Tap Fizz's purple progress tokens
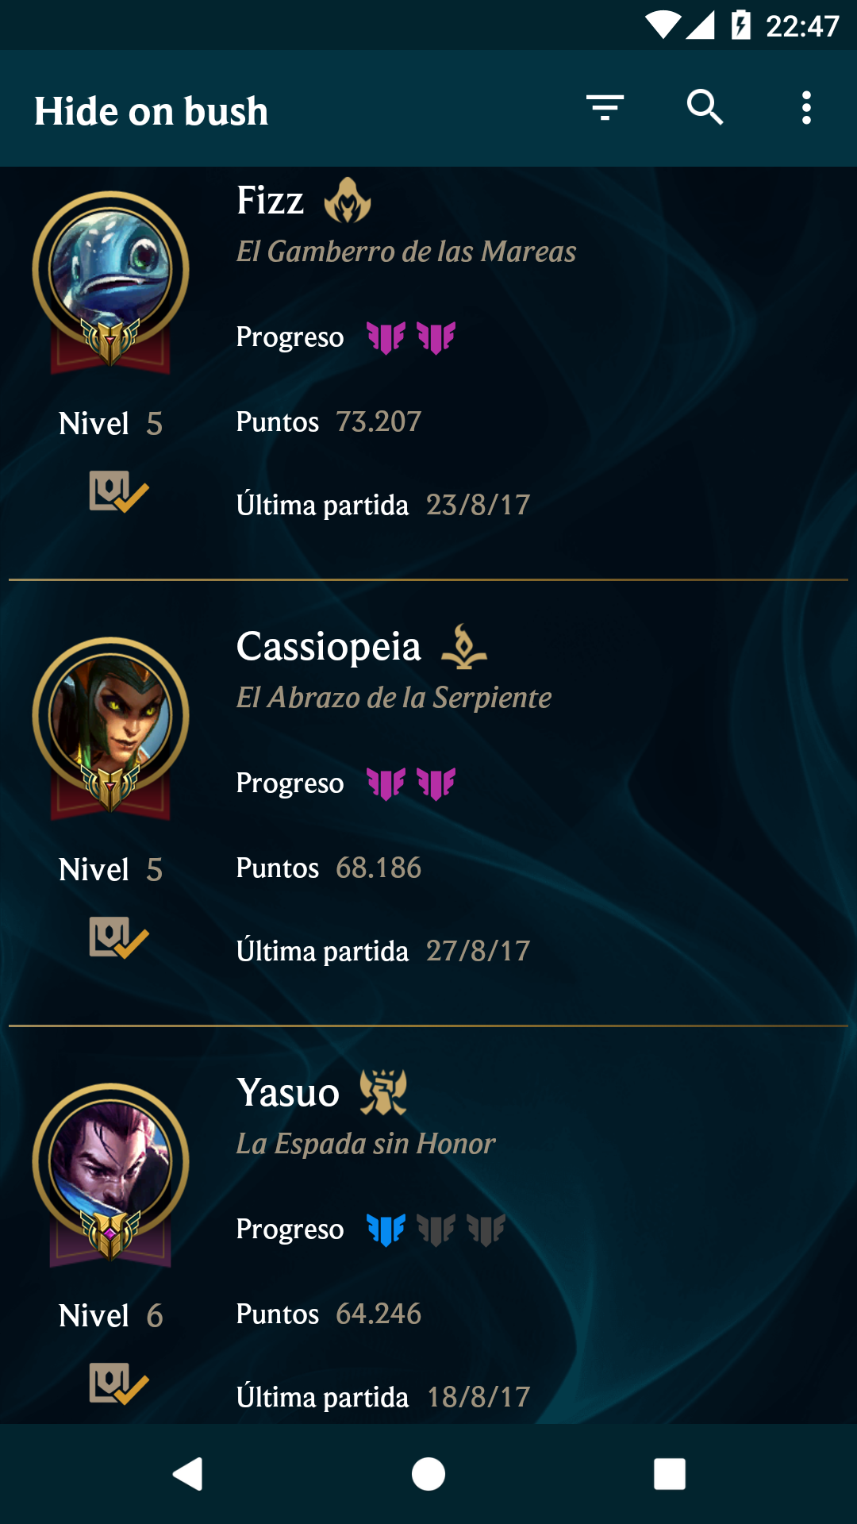The height and width of the screenshot is (1524, 857). [x=411, y=337]
